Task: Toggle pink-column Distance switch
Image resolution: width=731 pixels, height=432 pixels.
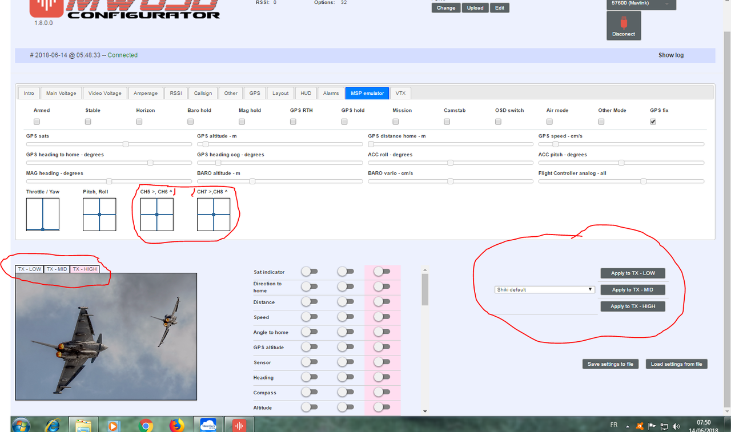Action: tap(381, 301)
